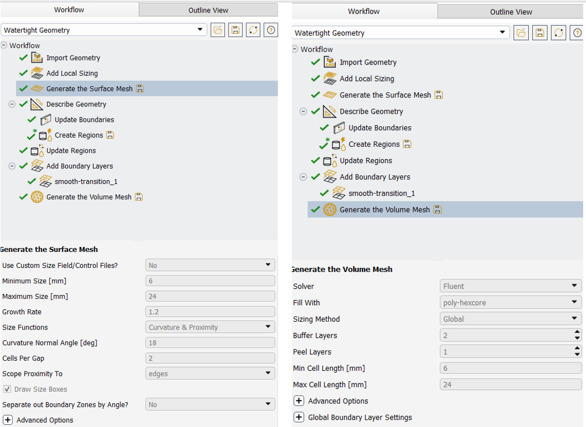Click the Add Local Sizing icon in right panel
This screenshot has width=586, height=427.
(330, 79)
